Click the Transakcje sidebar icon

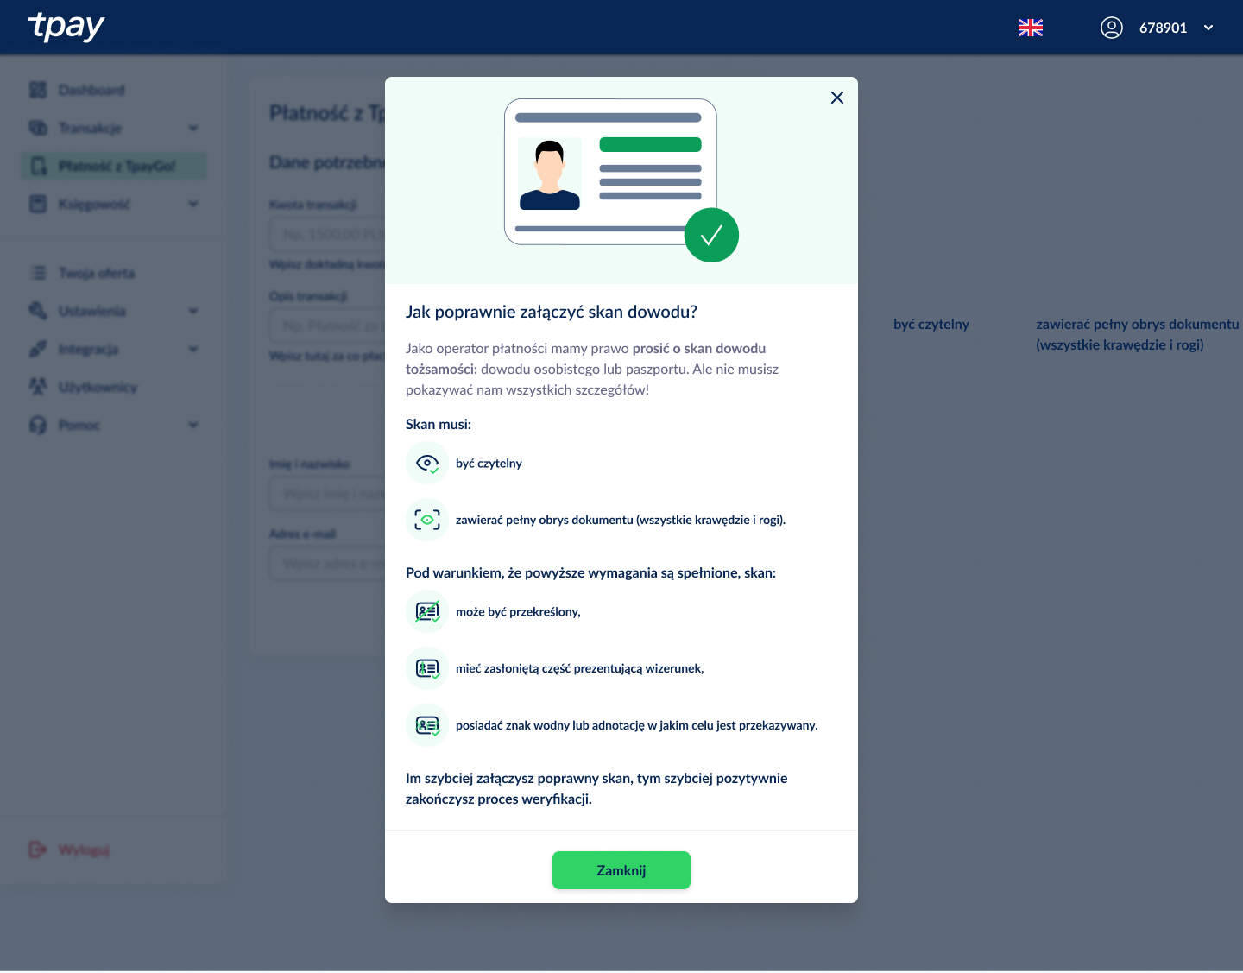click(x=38, y=128)
